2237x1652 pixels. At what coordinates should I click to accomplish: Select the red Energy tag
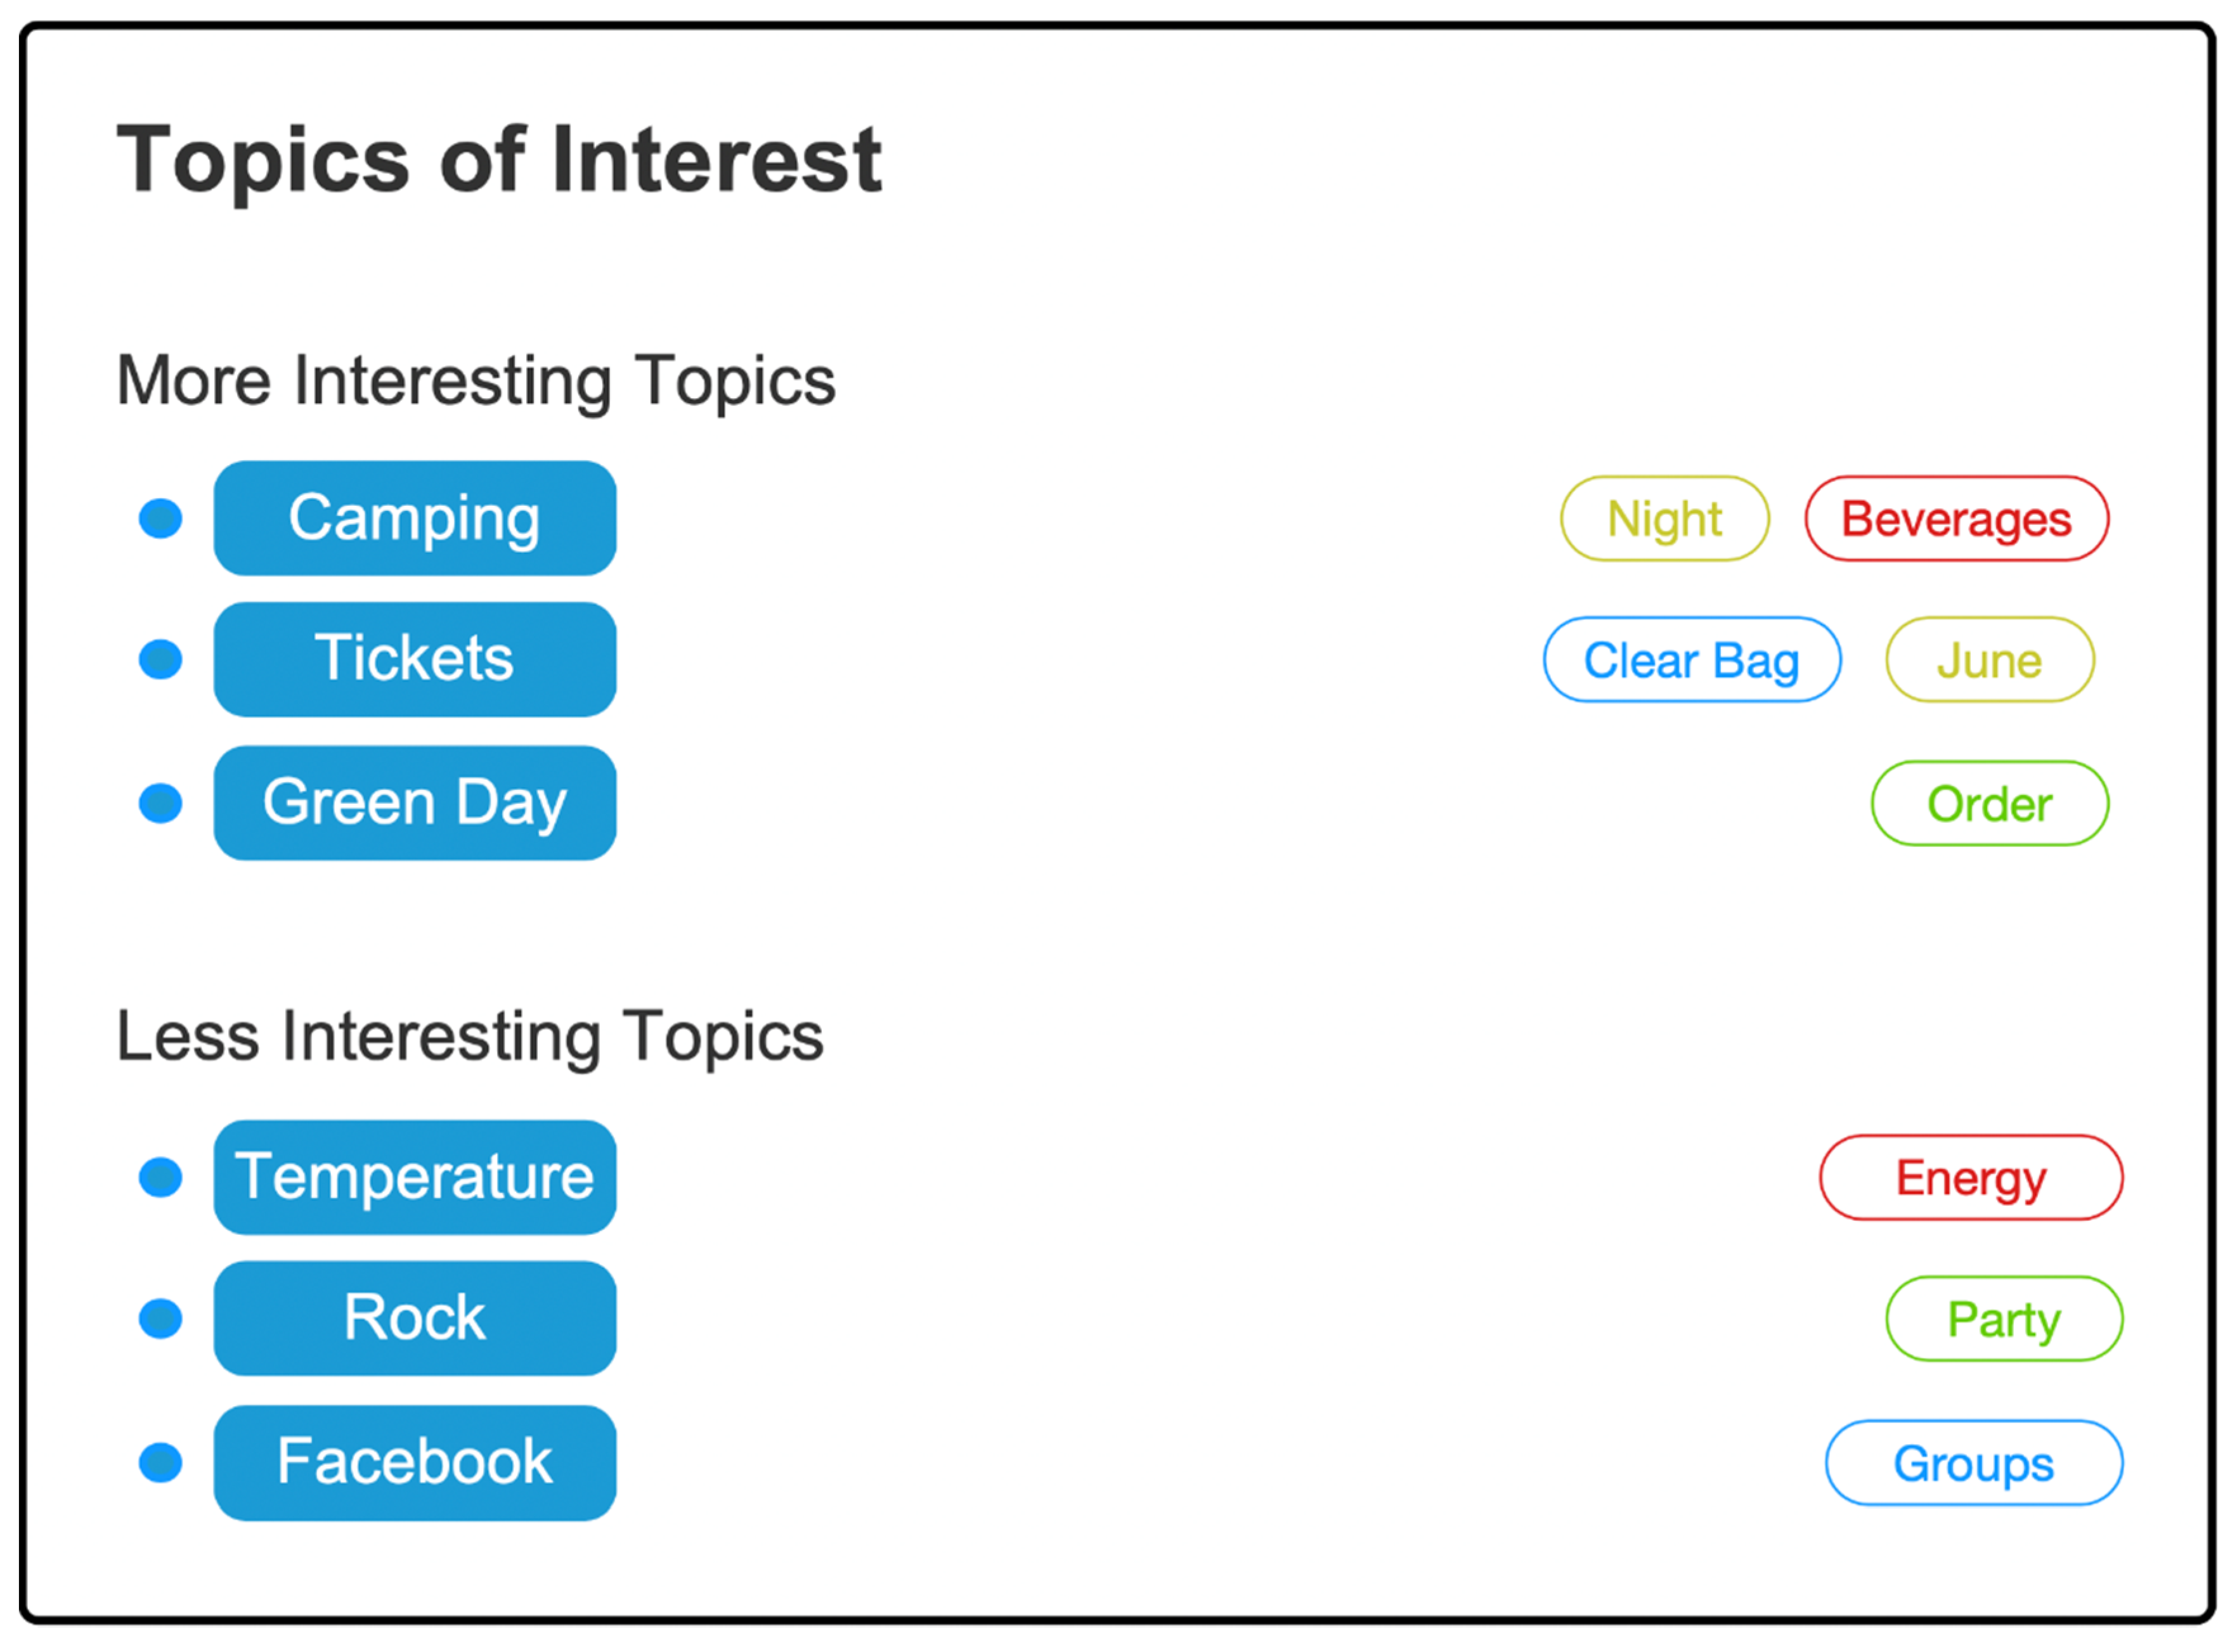point(1970,1178)
